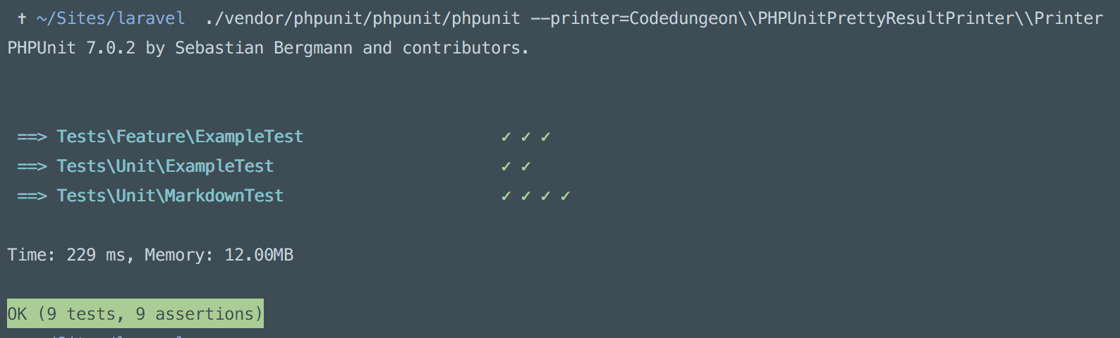1120x338 pixels.
Task: Click the first checkmark for Tests\Unit\MarkdownTest
Action: (x=506, y=196)
